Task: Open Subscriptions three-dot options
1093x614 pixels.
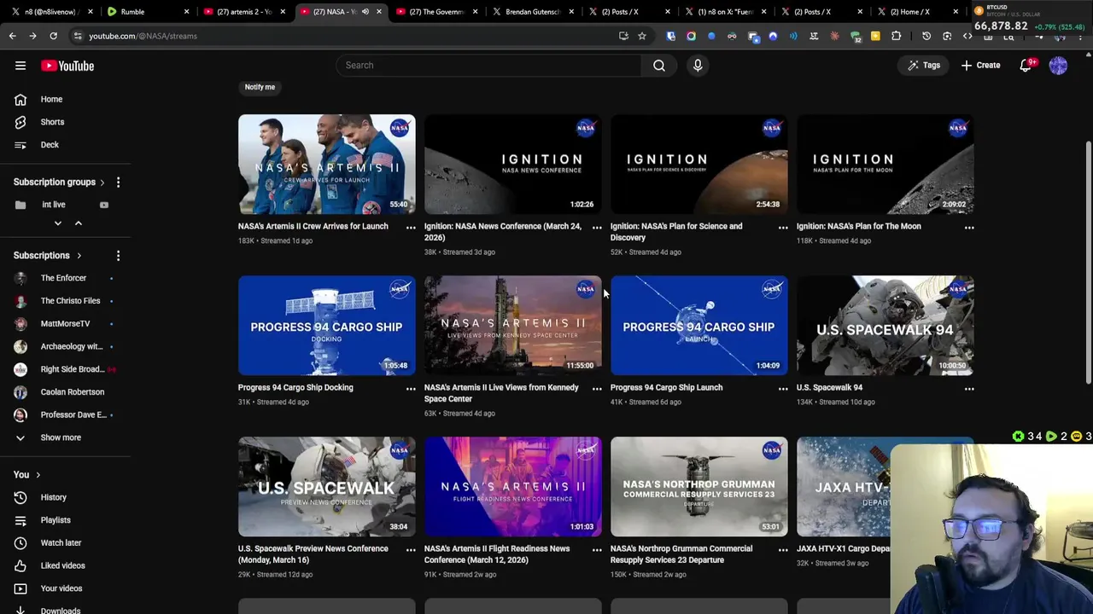Action: (118, 255)
